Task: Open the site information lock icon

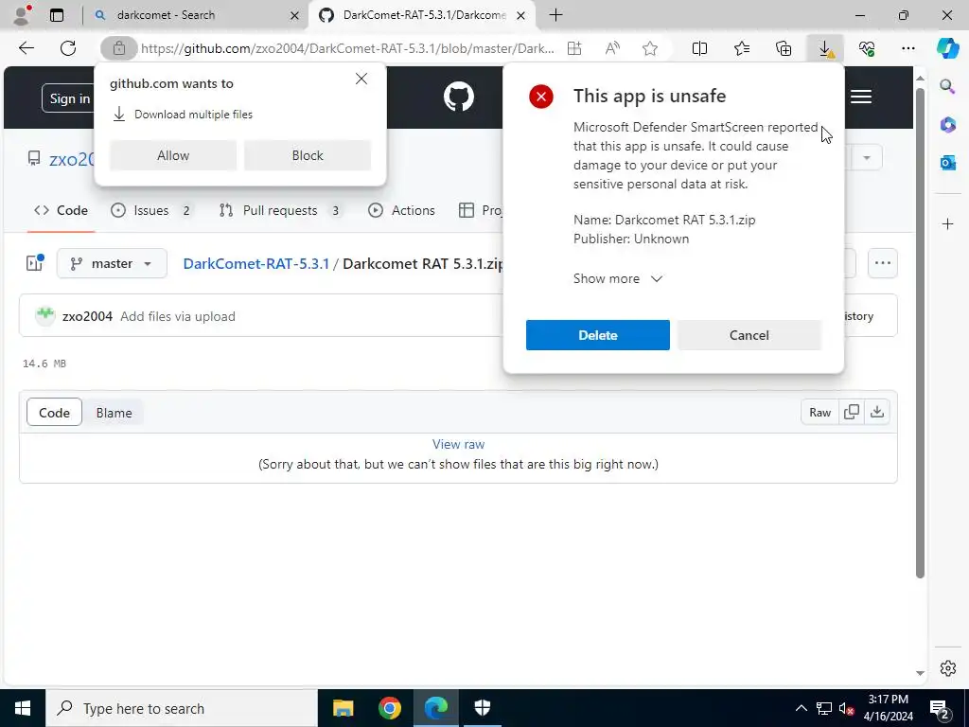Action: (118, 48)
